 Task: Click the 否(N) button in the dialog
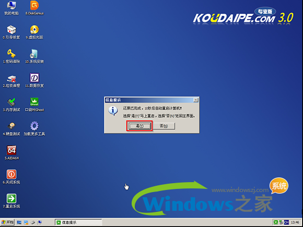point(164,126)
